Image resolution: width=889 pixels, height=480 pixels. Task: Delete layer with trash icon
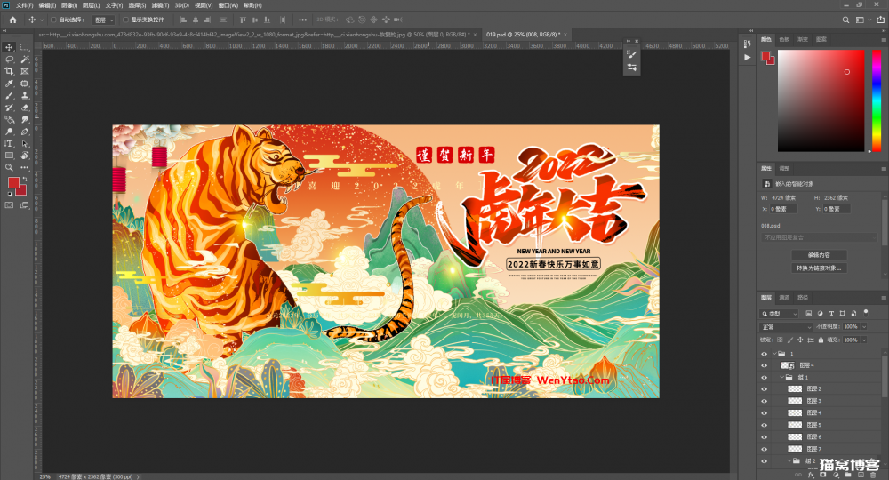[x=873, y=475]
